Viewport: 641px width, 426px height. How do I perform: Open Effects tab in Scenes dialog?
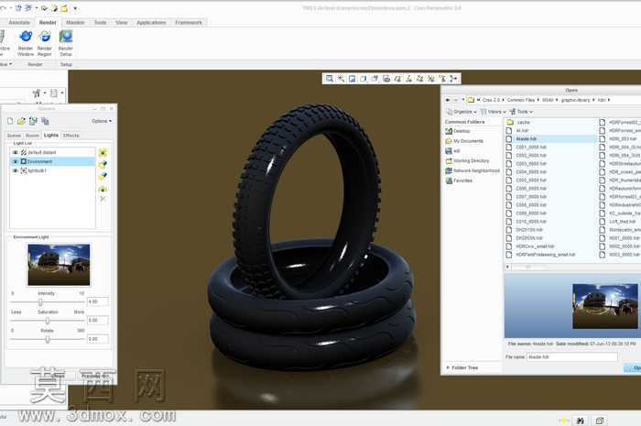tap(71, 136)
